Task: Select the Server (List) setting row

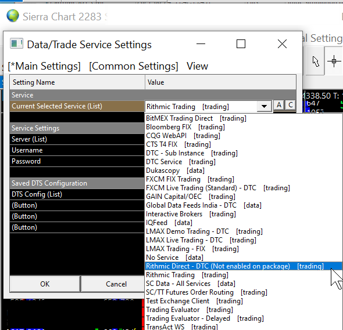Action: [77, 139]
